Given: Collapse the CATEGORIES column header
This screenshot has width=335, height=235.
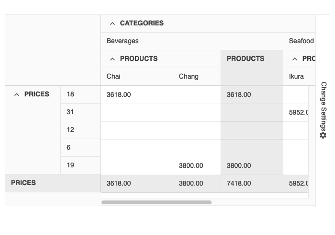Looking at the screenshot, I should [112, 23].
